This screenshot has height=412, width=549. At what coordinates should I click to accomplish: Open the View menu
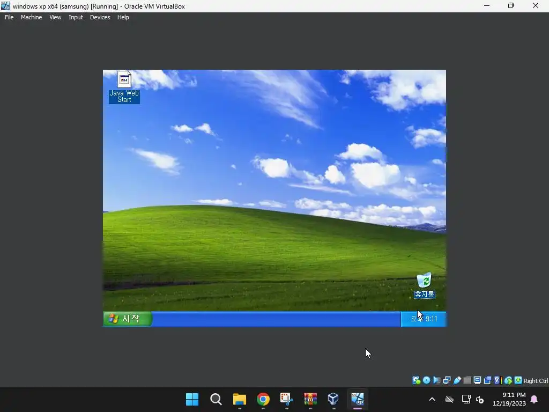[x=55, y=17]
